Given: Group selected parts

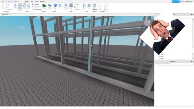Looking at the screenshot, I should click(77, 5).
